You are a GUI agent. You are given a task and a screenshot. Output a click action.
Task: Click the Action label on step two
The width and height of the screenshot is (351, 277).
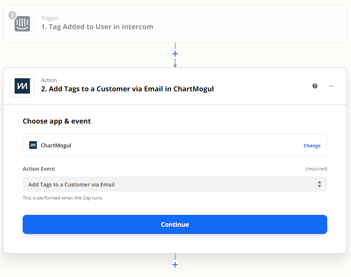(x=49, y=80)
